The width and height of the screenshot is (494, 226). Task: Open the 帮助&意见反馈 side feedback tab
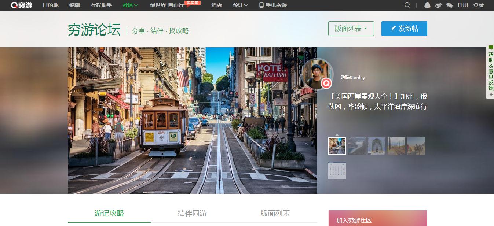(490, 71)
